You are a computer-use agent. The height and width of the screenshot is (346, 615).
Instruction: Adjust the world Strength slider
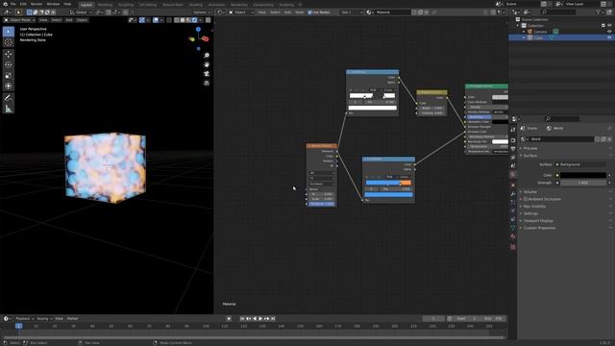pyautogui.click(x=583, y=183)
